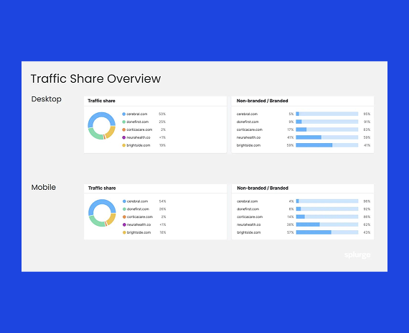Select cerebral.com in Desktop traffic share legend

[137, 114]
